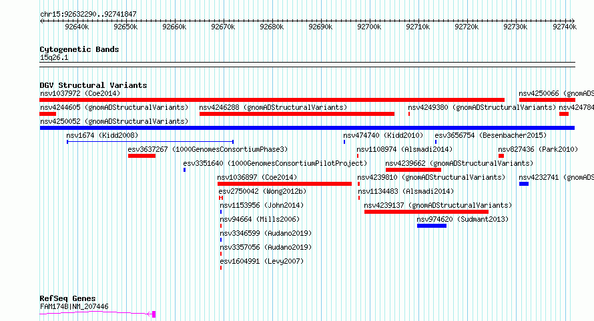
Task: Open nsv4232741 variant label
Action: 556,177
